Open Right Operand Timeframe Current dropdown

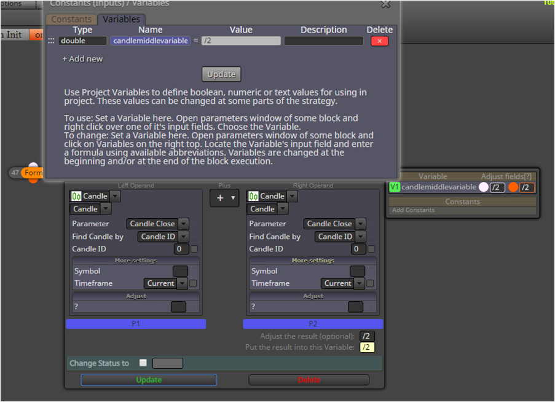(360, 283)
